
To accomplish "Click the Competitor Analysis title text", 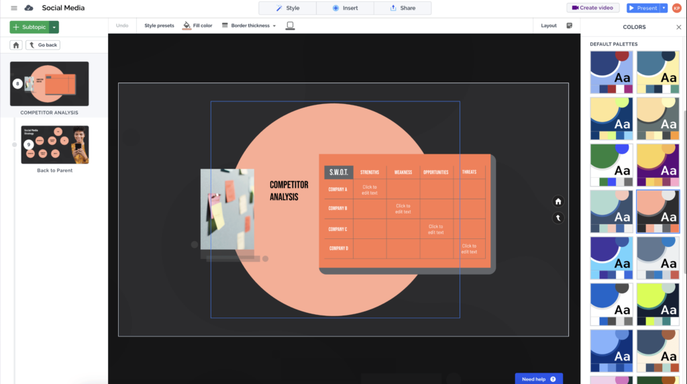I will [x=288, y=191].
